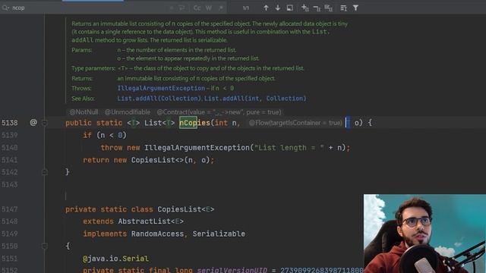Click line number 5141 in gutter
The width and height of the screenshot is (486, 273).
point(10,160)
